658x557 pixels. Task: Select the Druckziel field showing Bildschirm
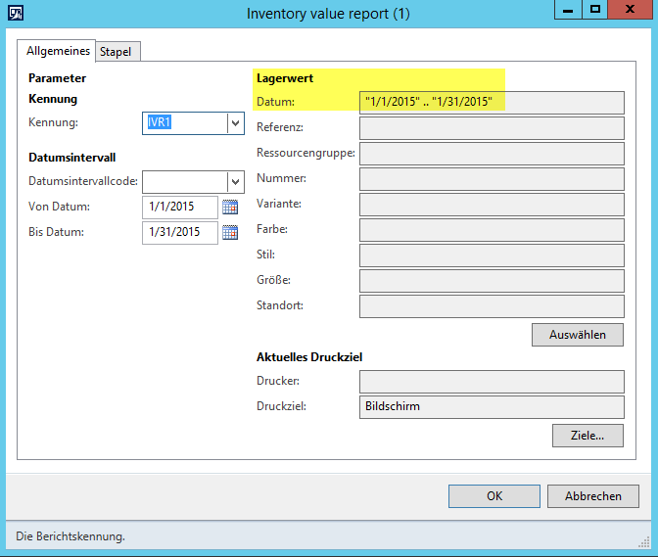pyautogui.click(x=492, y=406)
